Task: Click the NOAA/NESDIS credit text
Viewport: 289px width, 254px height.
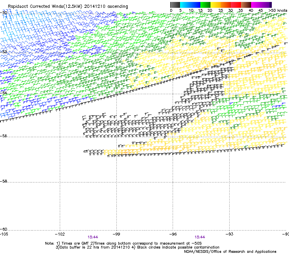Action: point(230,252)
